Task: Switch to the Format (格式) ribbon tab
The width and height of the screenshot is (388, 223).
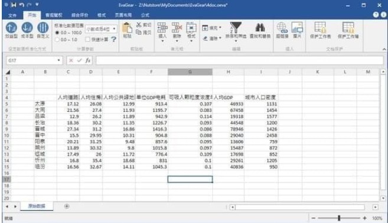Action: [x=102, y=15]
